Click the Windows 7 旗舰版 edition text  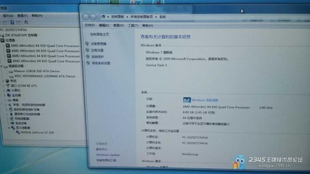159,52
